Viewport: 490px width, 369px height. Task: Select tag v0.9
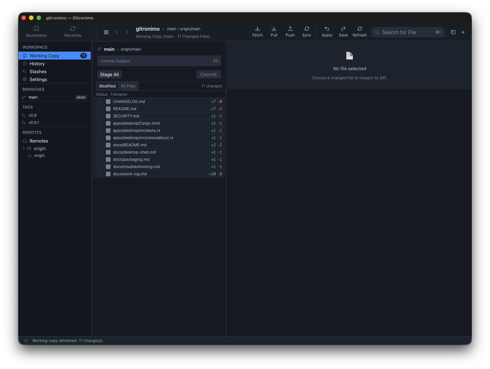pos(55,115)
